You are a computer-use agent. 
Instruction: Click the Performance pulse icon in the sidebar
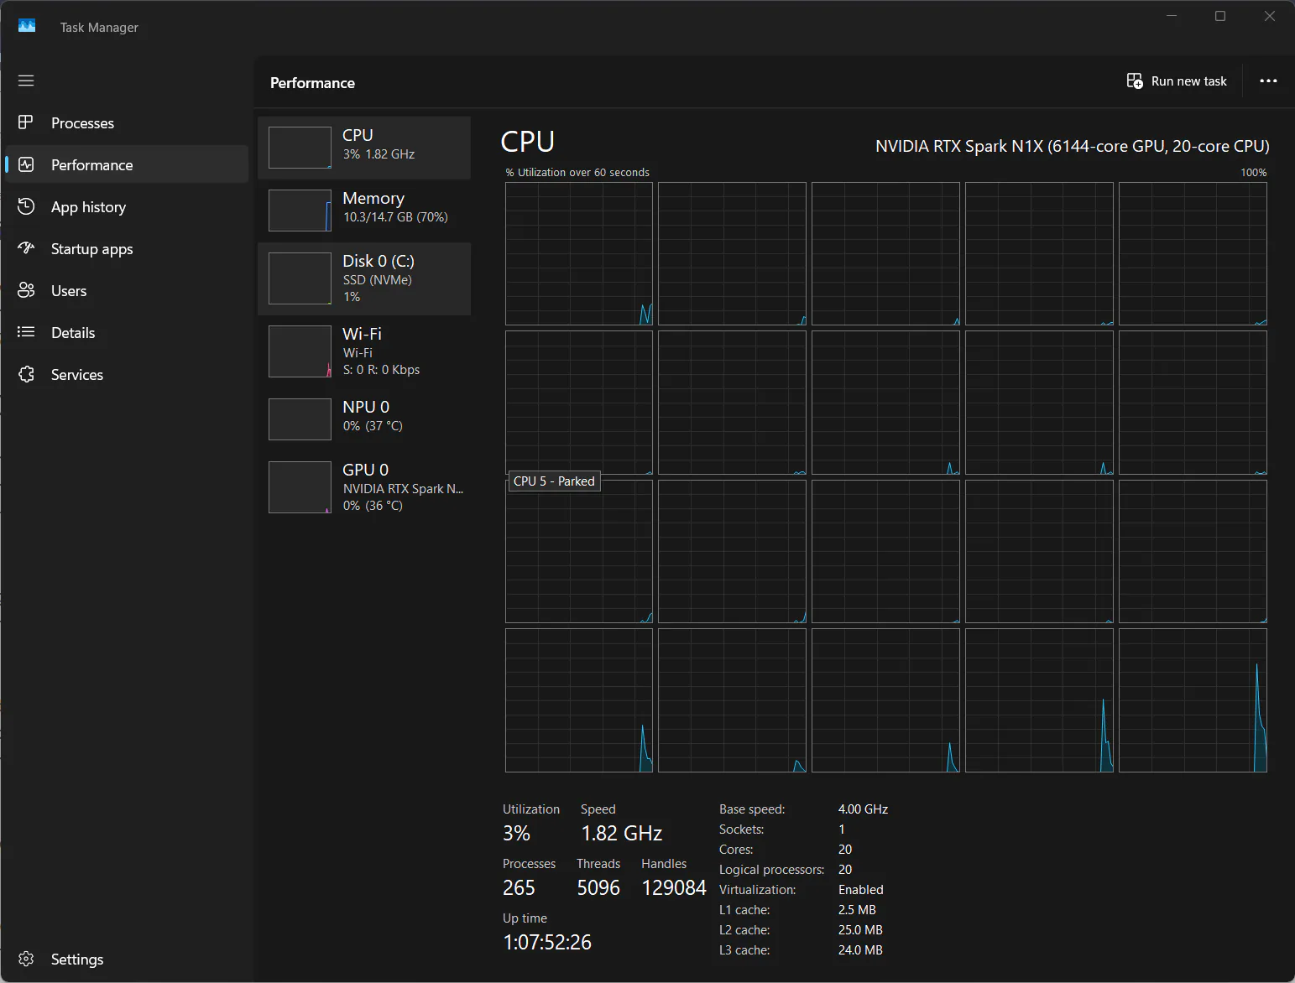click(x=26, y=164)
